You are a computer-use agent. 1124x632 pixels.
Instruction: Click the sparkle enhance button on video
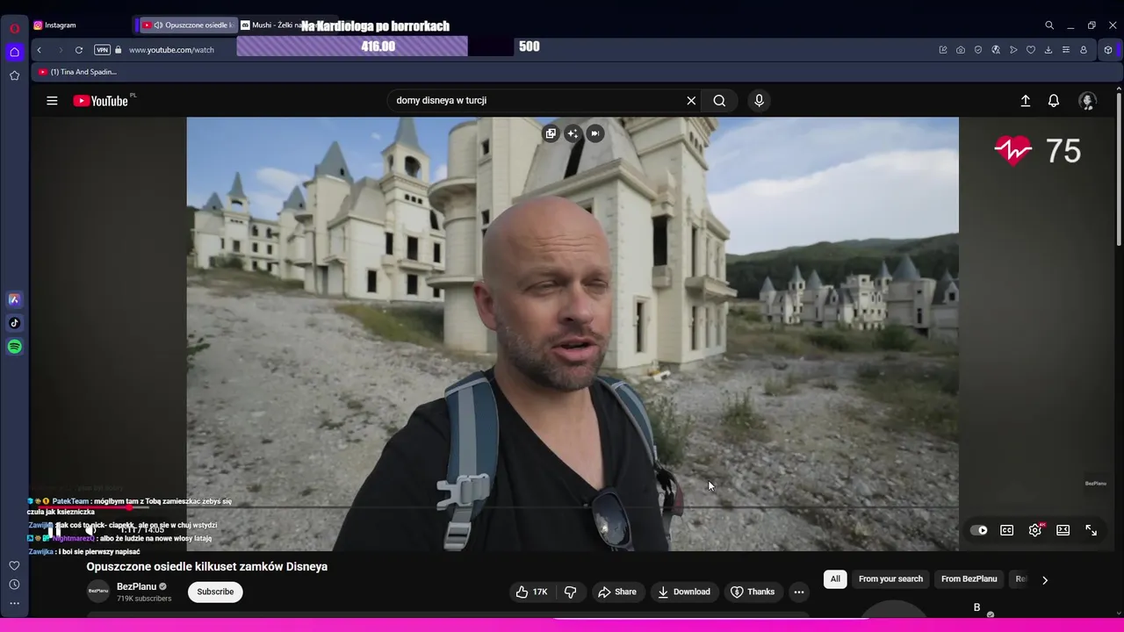pyautogui.click(x=573, y=133)
